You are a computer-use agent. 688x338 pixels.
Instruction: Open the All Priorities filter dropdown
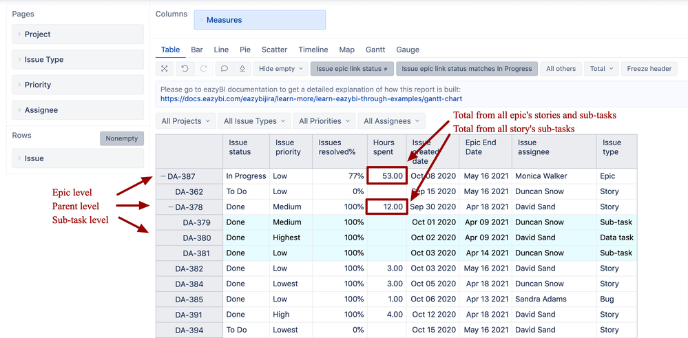pyautogui.click(x=324, y=121)
